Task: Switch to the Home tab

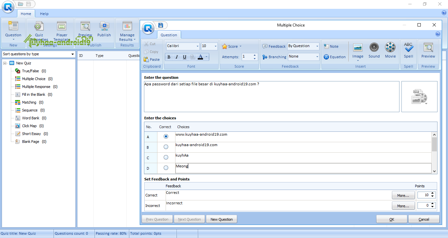Action: click(26, 14)
